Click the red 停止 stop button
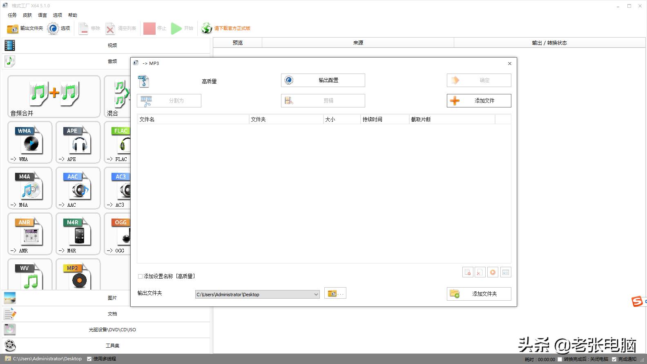This screenshot has height=364, width=647. tap(149, 28)
